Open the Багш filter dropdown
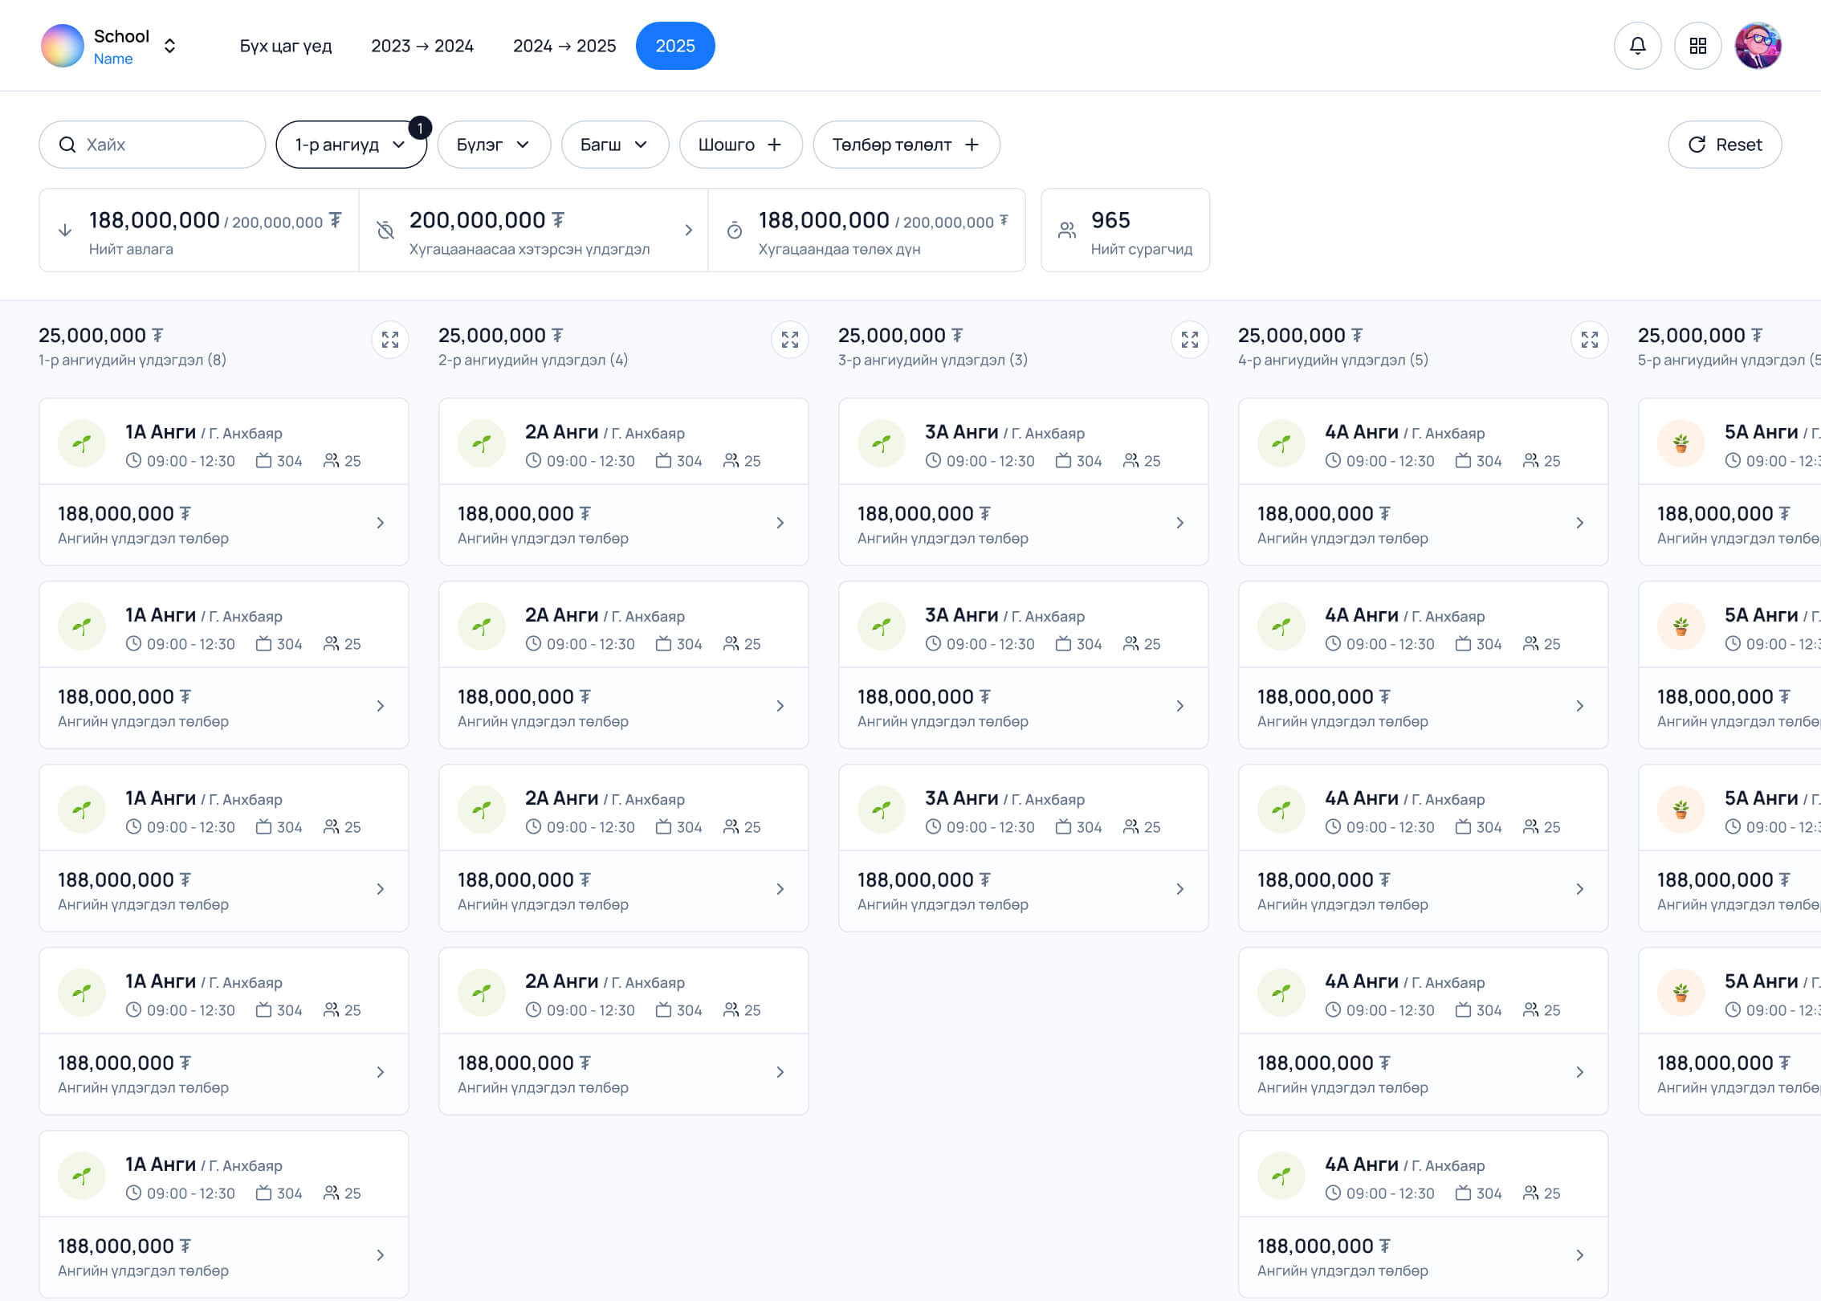The height and width of the screenshot is (1301, 1821). point(614,145)
